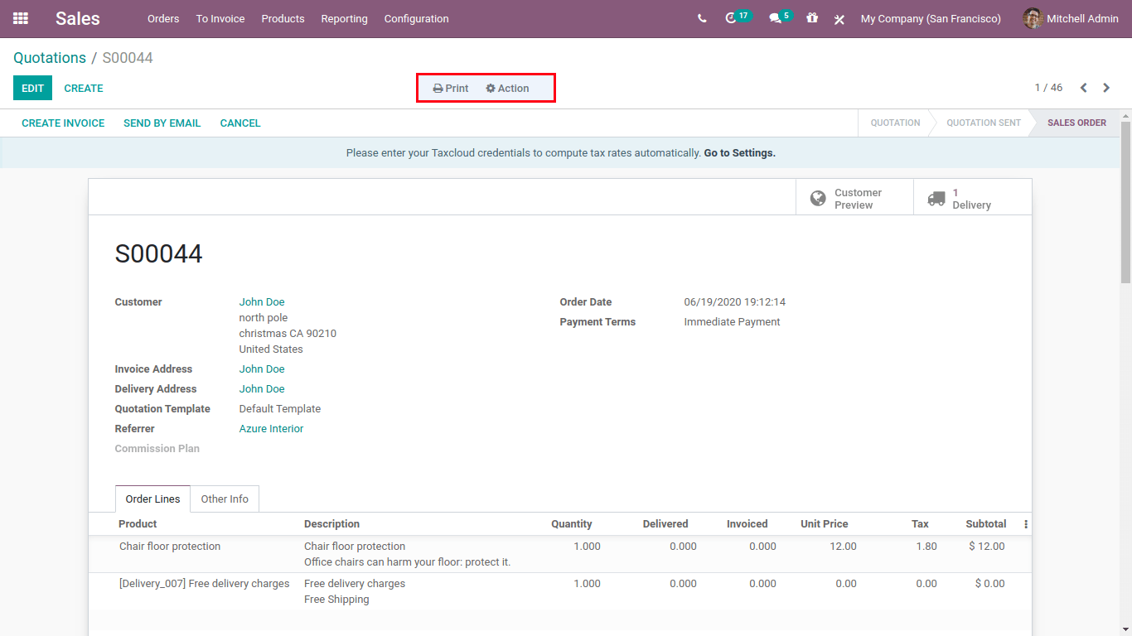Open the apps grid menu icon
The width and height of the screenshot is (1132, 636).
tap(21, 18)
